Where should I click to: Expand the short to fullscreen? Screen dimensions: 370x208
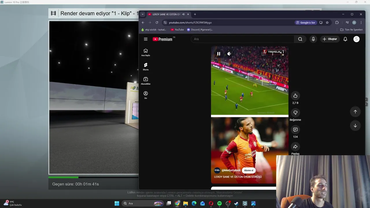pyautogui.click(x=282, y=54)
